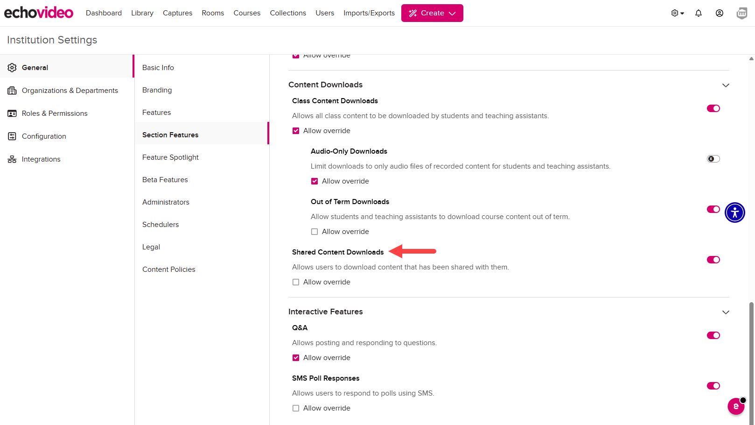Click the Roles & Permissions icon

point(12,113)
